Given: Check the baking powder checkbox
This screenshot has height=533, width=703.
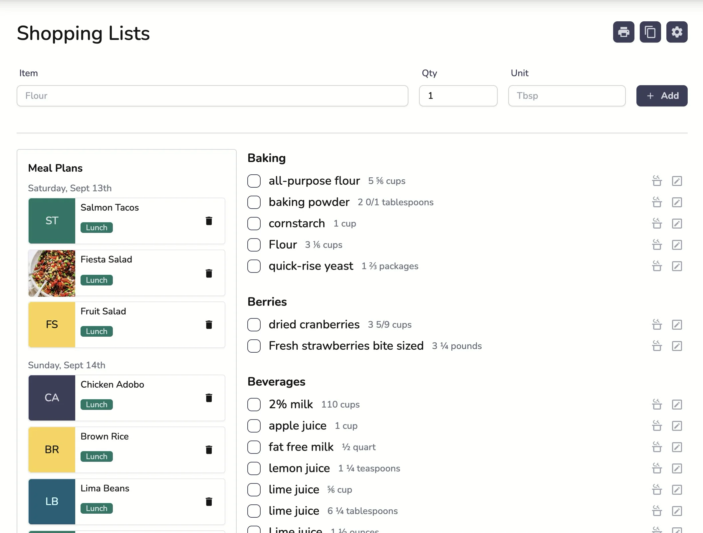Looking at the screenshot, I should point(254,202).
